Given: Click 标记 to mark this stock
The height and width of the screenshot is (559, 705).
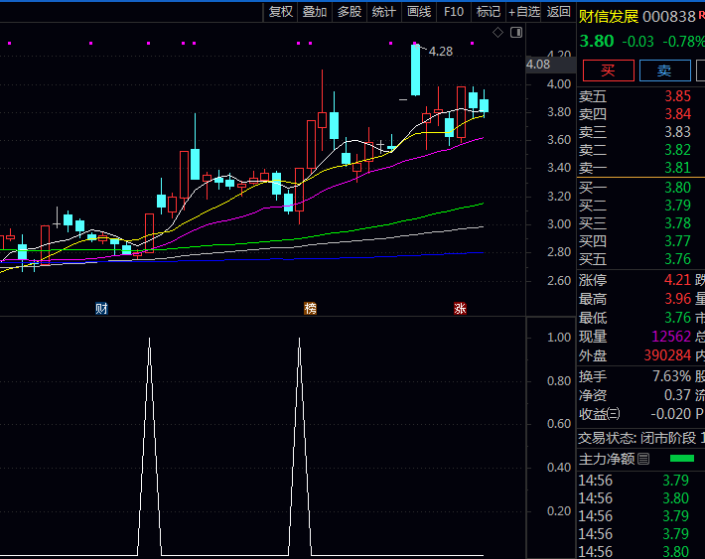Looking at the screenshot, I should point(488,12).
